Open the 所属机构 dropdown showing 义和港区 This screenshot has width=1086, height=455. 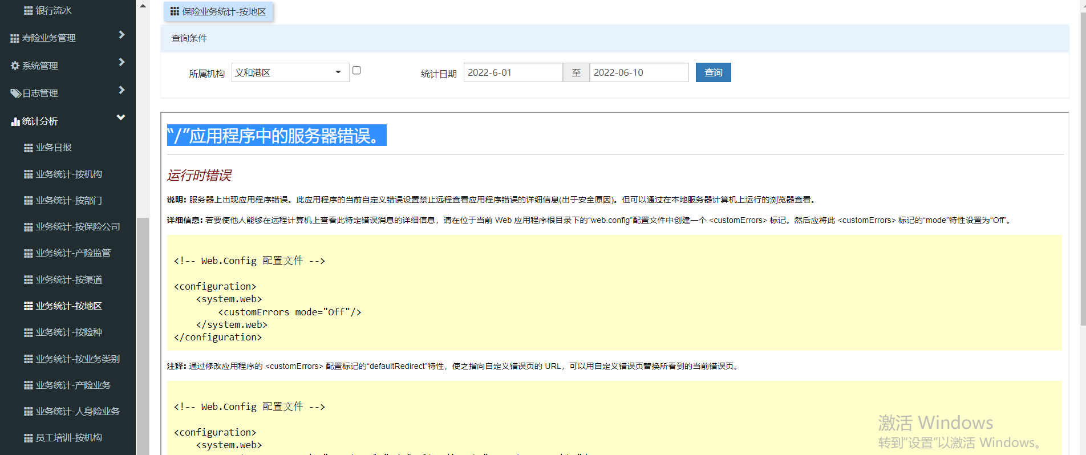(x=290, y=72)
